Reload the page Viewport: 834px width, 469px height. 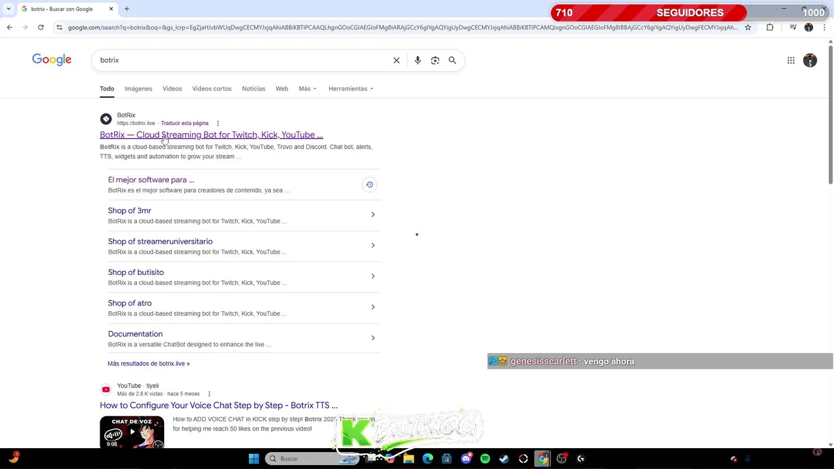click(40, 27)
